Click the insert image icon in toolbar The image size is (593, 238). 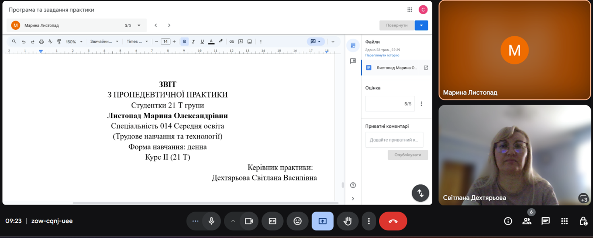click(250, 41)
